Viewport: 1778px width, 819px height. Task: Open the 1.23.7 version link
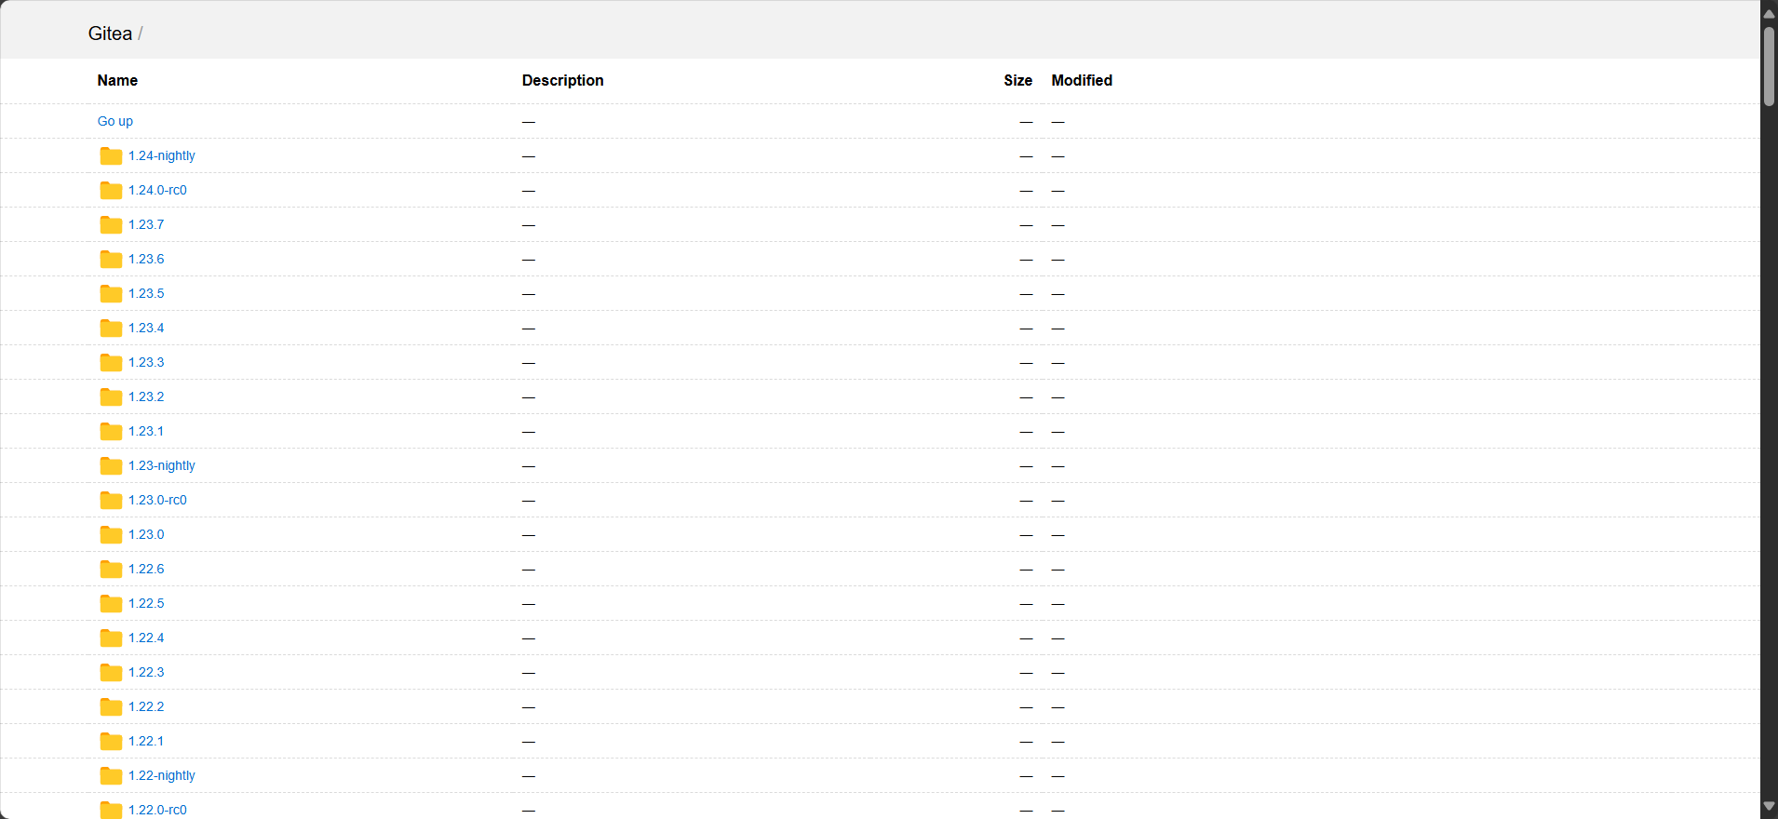coord(146,224)
